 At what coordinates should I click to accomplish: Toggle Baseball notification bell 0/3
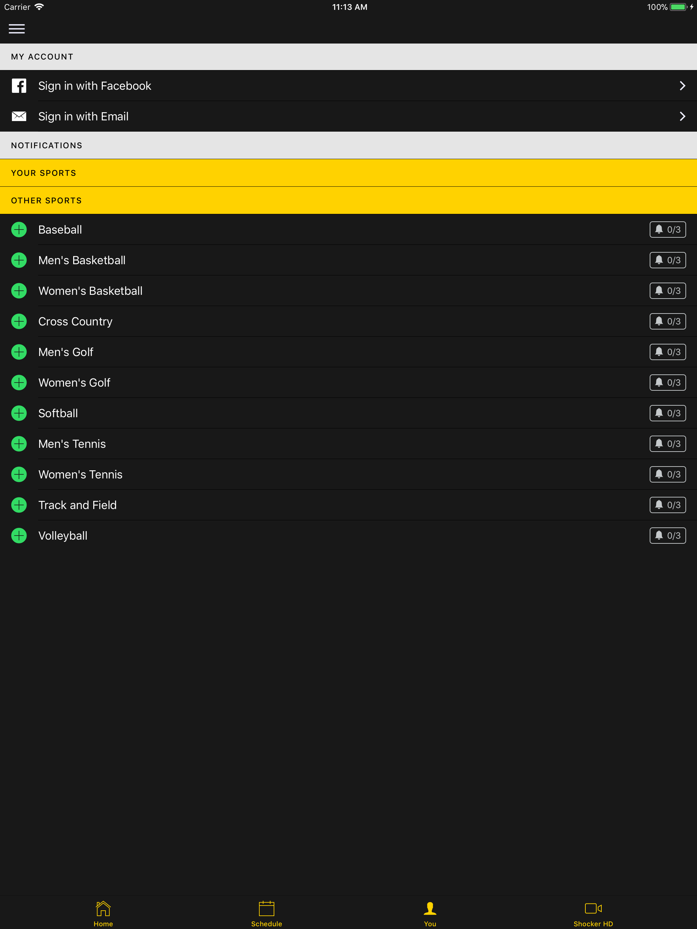668,230
